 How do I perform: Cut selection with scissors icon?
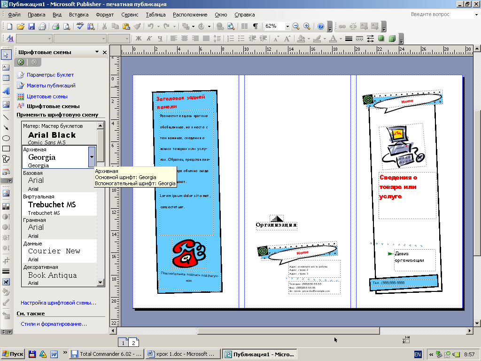click(x=104, y=26)
